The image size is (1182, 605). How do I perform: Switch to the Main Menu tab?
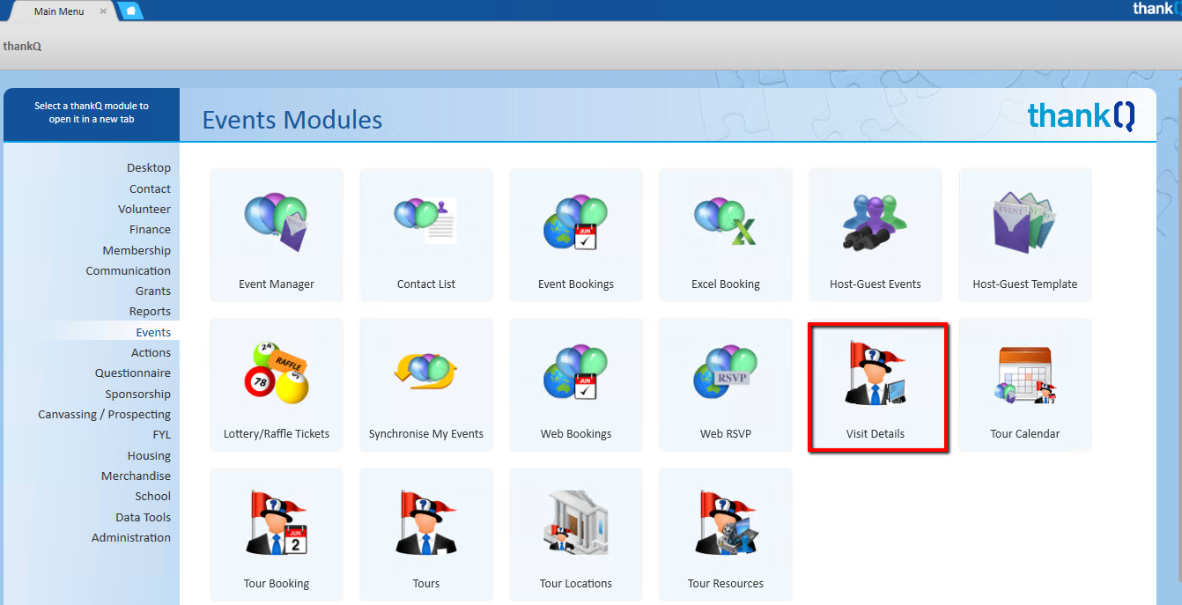tap(59, 11)
